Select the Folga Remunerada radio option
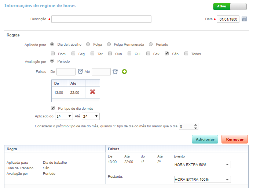This screenshot has height=191, width=253. pos(109,45)
